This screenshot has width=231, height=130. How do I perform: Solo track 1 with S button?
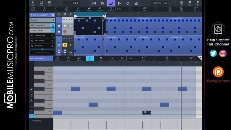click(71, 26)
